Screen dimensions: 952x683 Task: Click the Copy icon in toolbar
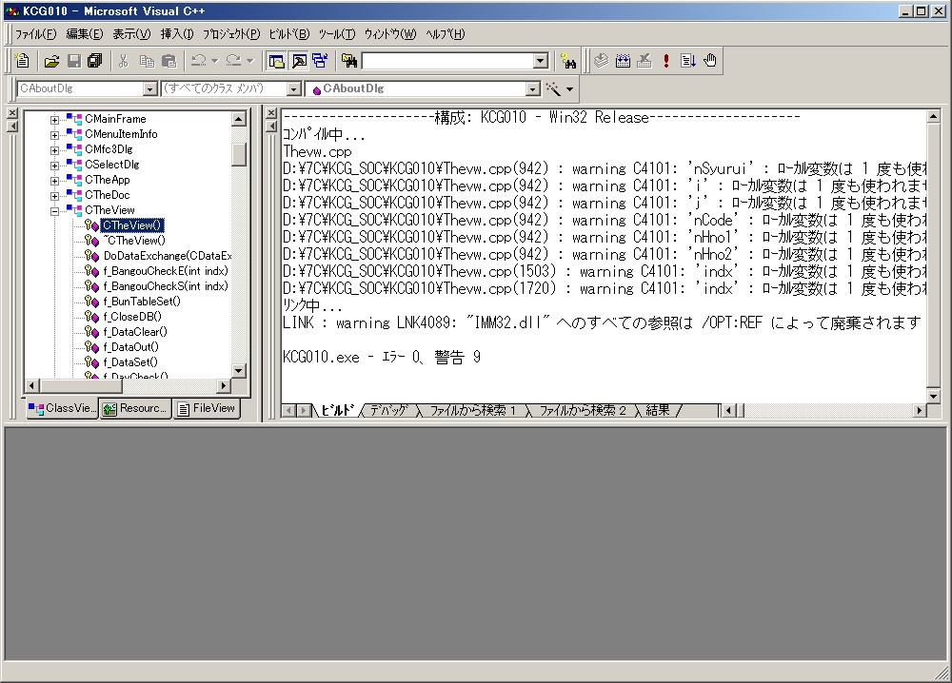pyautogui.click(x=147, y=61)
